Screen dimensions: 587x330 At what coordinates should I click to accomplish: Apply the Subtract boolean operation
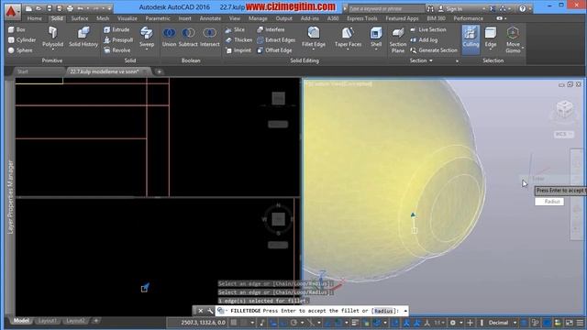(x=188, y=38)
